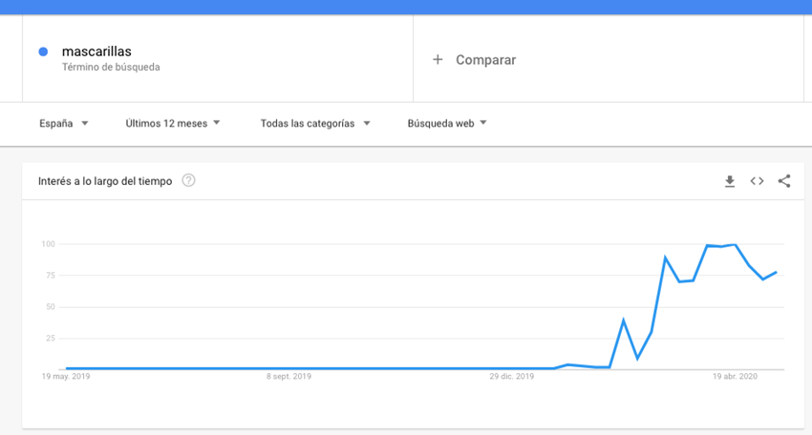Image resolution: width=812 pixels, height=435 pixels.
Task: Click the embed code icon
Action: point(757,181)
